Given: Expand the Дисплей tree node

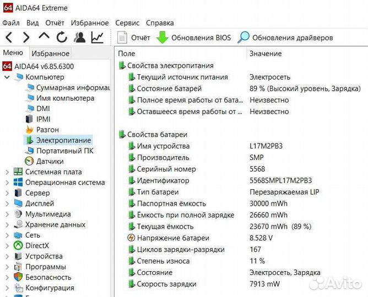Looking at the screenshot, I should [x=7, y=204].
